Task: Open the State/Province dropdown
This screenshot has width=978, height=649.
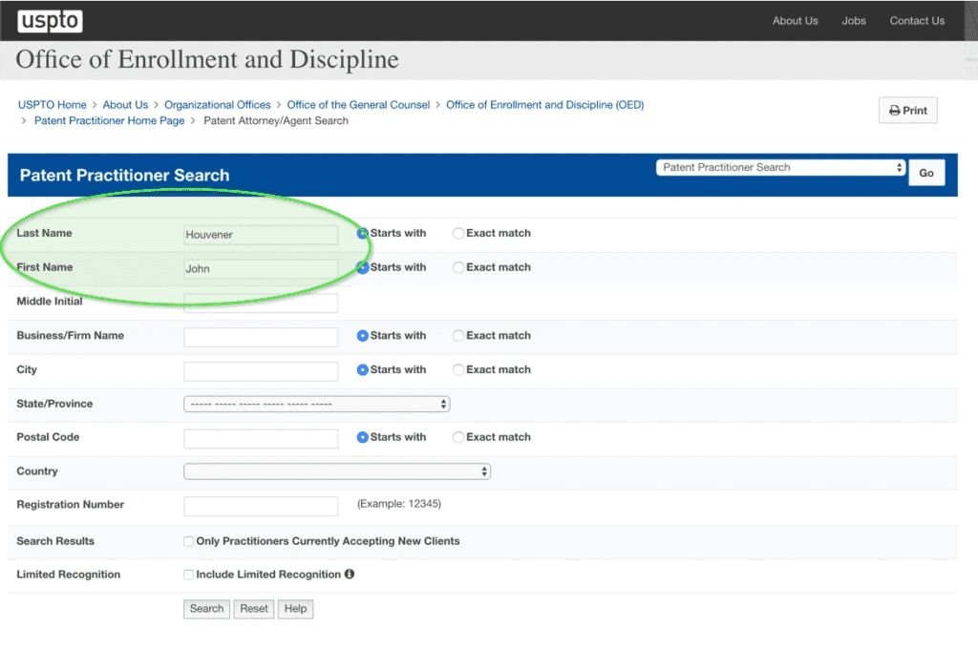Action: (x=317, y=404)
